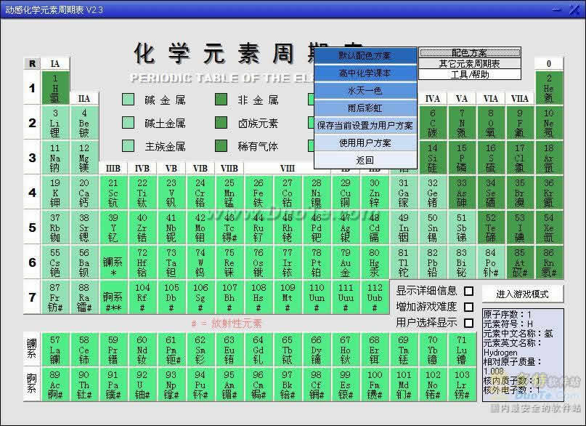
Task: Toggle the 用户选择显示 checkbox
Action: tap(468, 323)
